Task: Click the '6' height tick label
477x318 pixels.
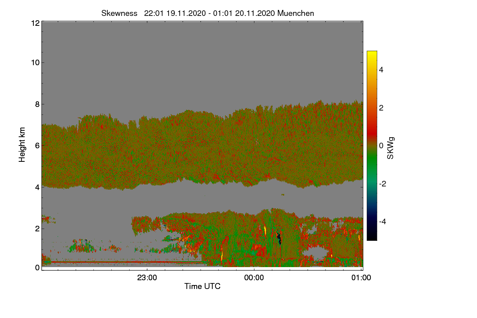Action: coord(37,145)
